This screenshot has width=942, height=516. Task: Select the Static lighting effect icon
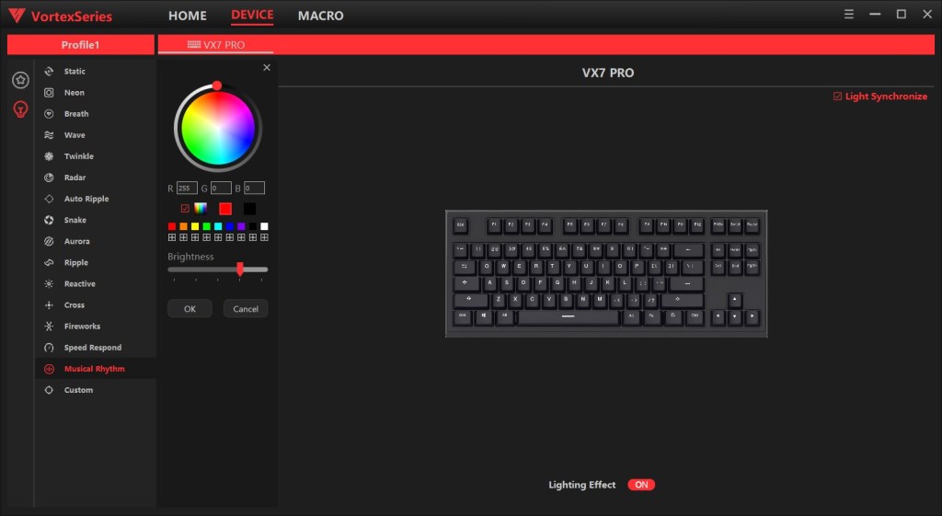tap(50, 72)
